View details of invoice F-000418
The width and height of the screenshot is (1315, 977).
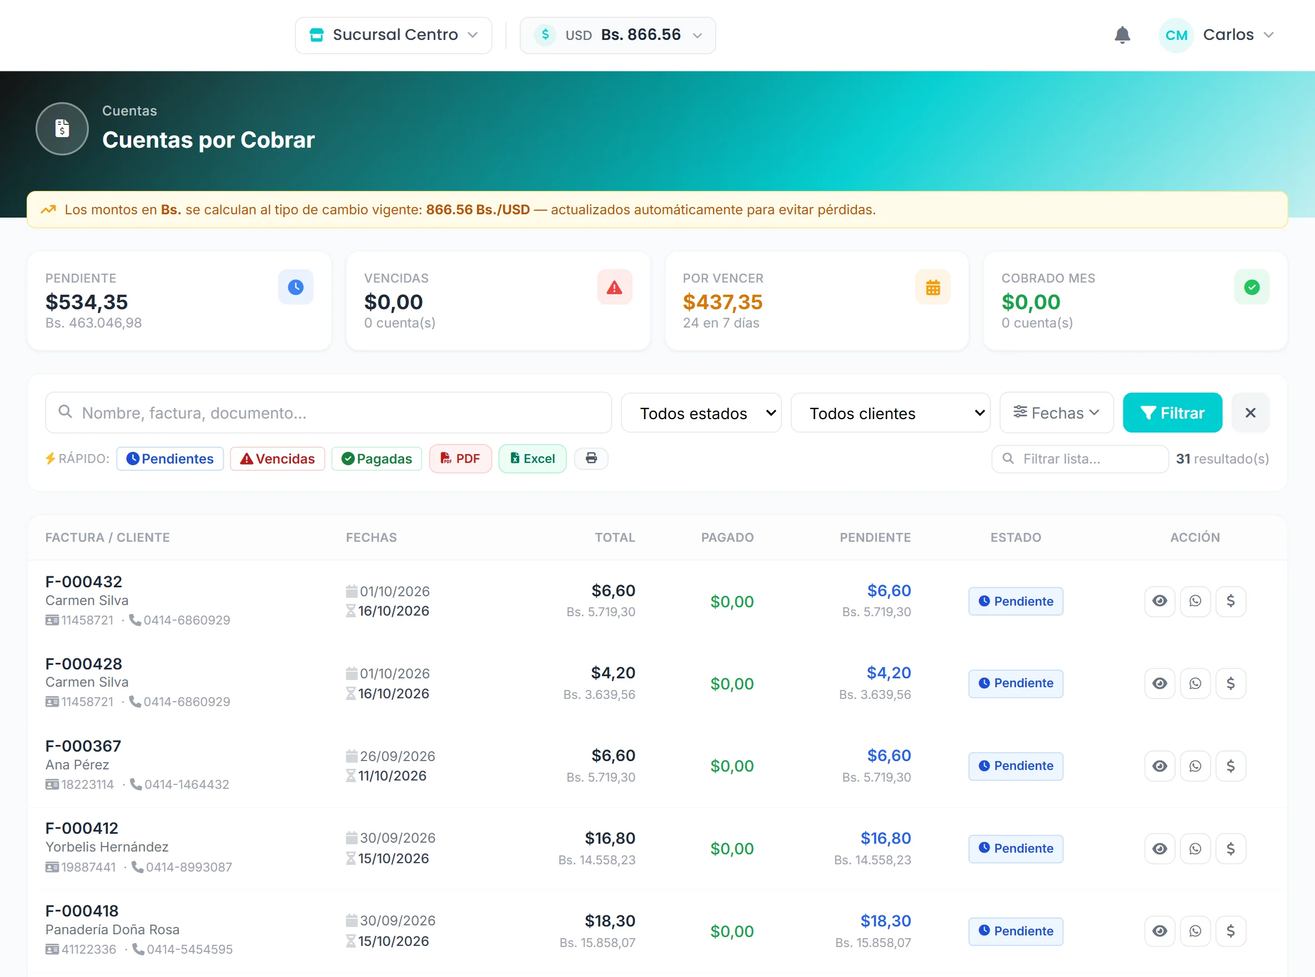click(x=1160, y=931)
